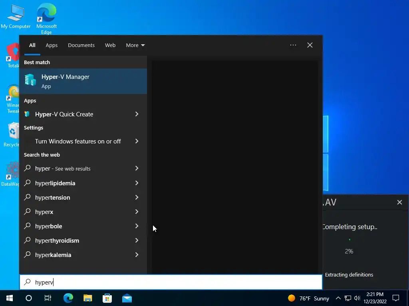Open the notification center icon

click(x=396, y=298)
